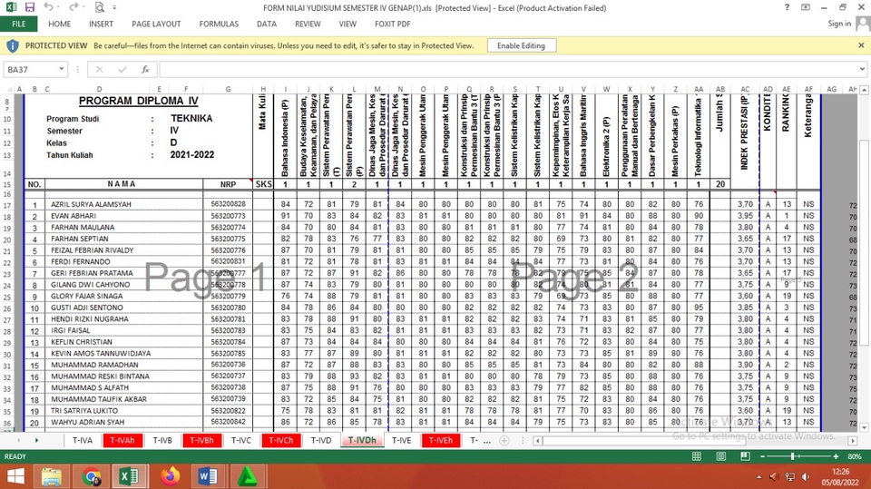Select red sheet tab T-IVCh
This screenshot has width=871, height=489.
point(281,440)
